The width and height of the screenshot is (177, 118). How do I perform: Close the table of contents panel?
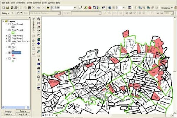coord(30,18)
